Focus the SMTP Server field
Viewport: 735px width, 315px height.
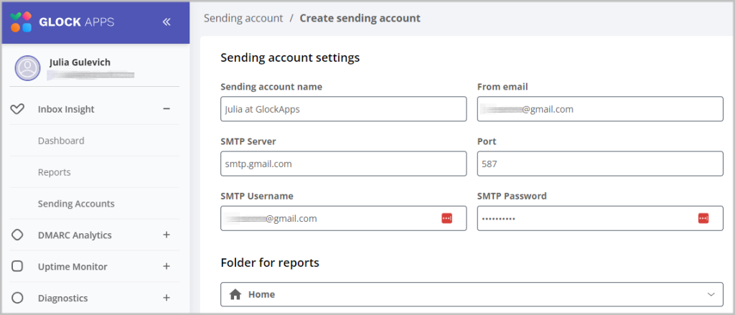click(x=344, y=164)
